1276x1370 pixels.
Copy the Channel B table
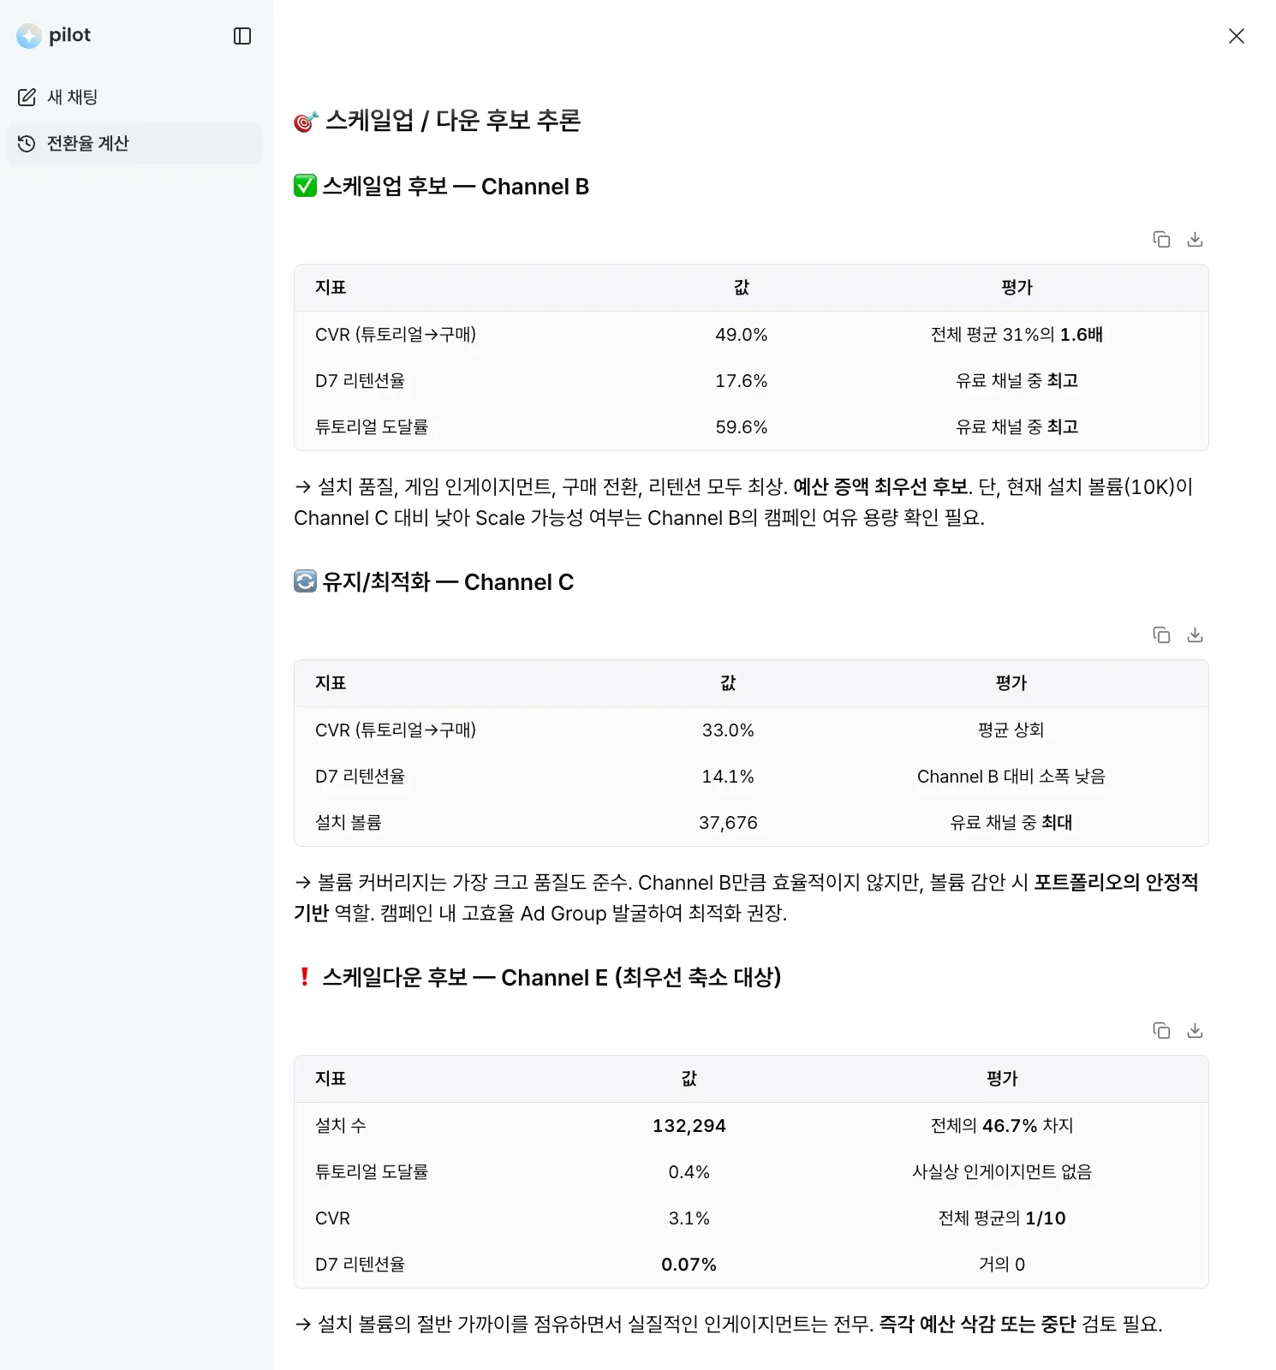tap(1161, 240)
